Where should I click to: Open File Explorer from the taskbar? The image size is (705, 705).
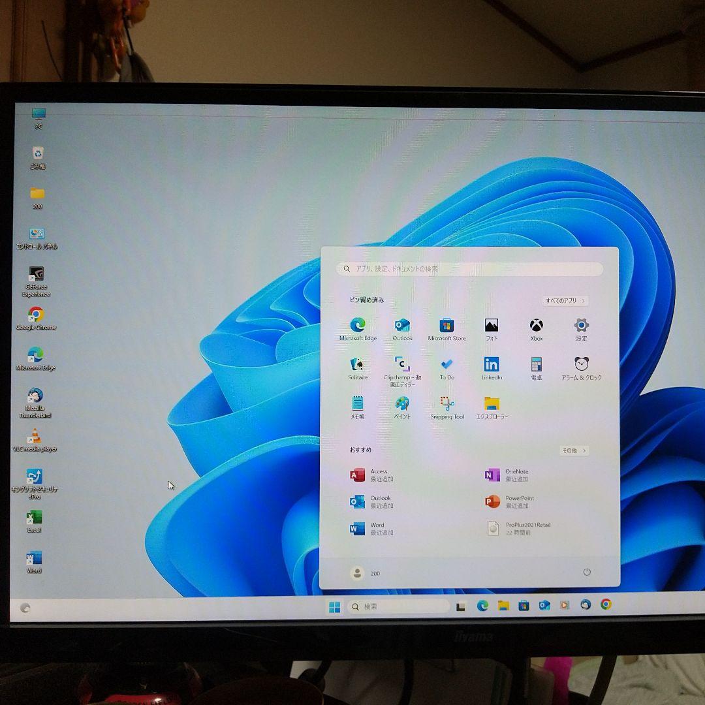(x=503, y=606)
